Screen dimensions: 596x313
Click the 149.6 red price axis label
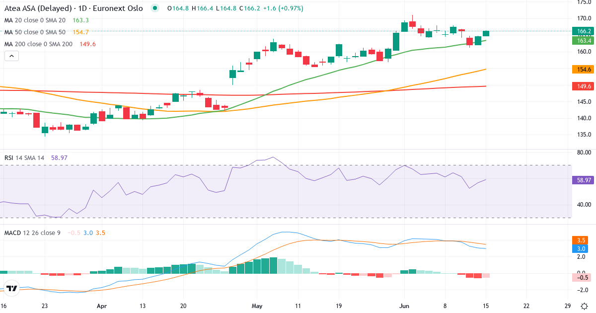tap(584, 86)
